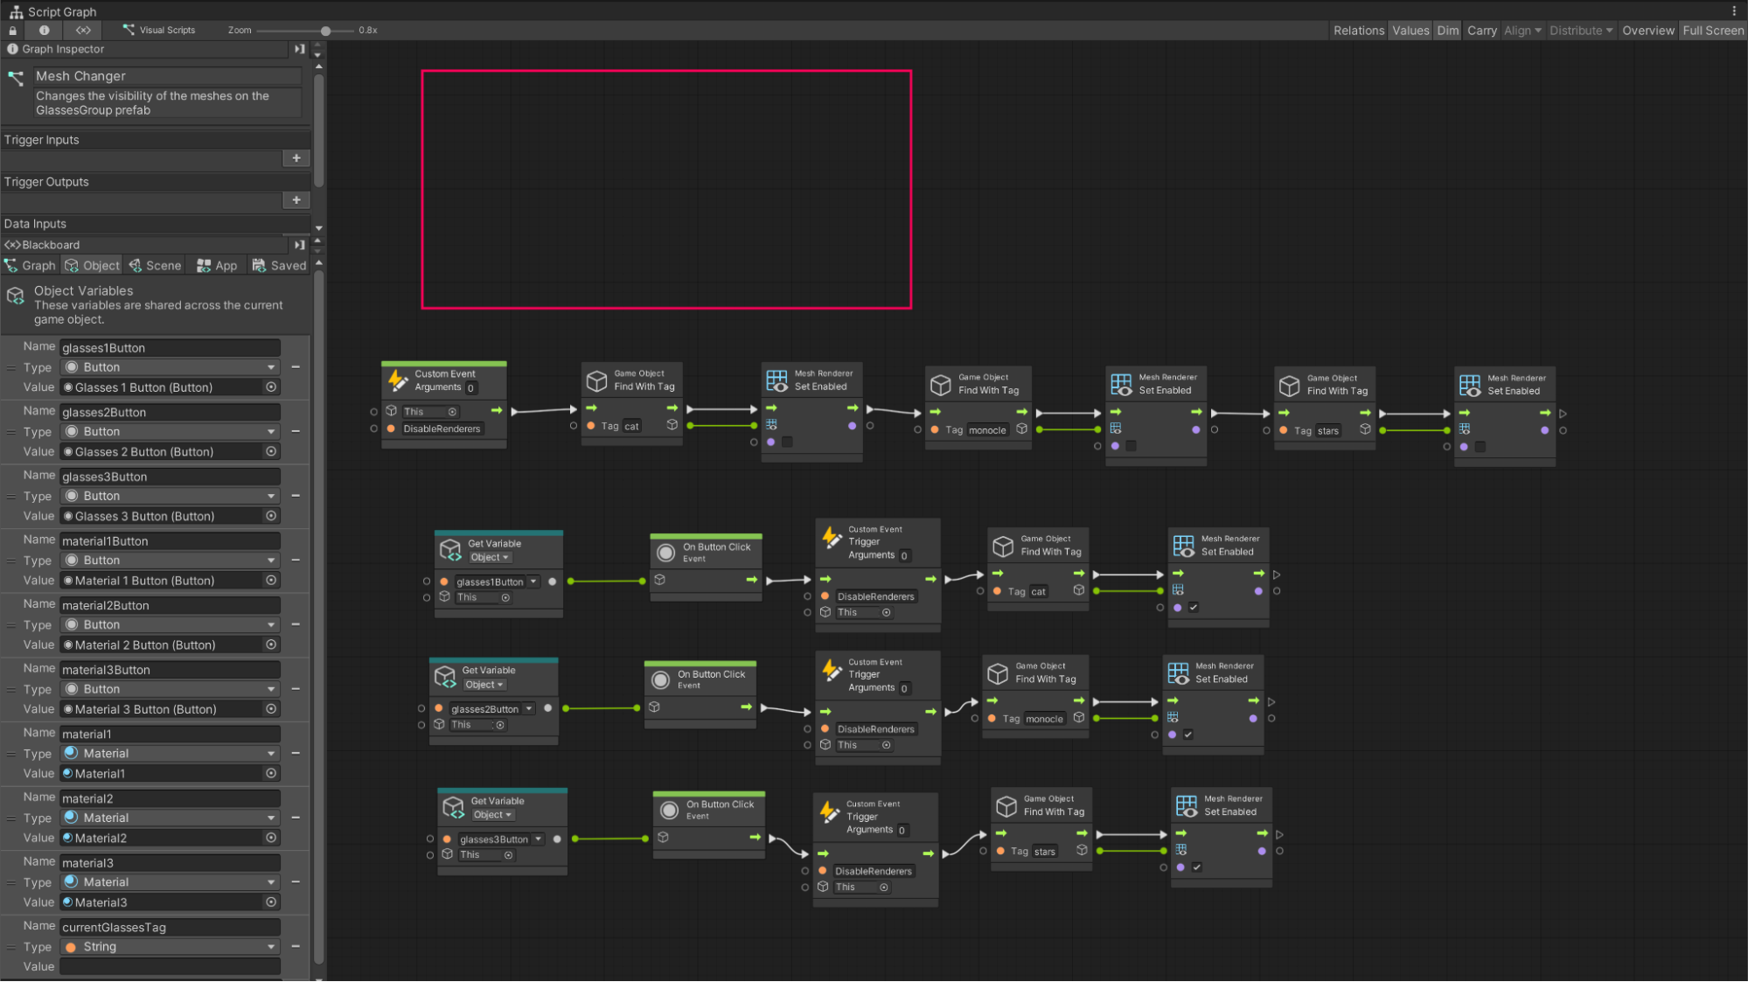
Task: Enable the Relations toolbar toggle
Action: pyautogui.click(x=1358, y=31)
